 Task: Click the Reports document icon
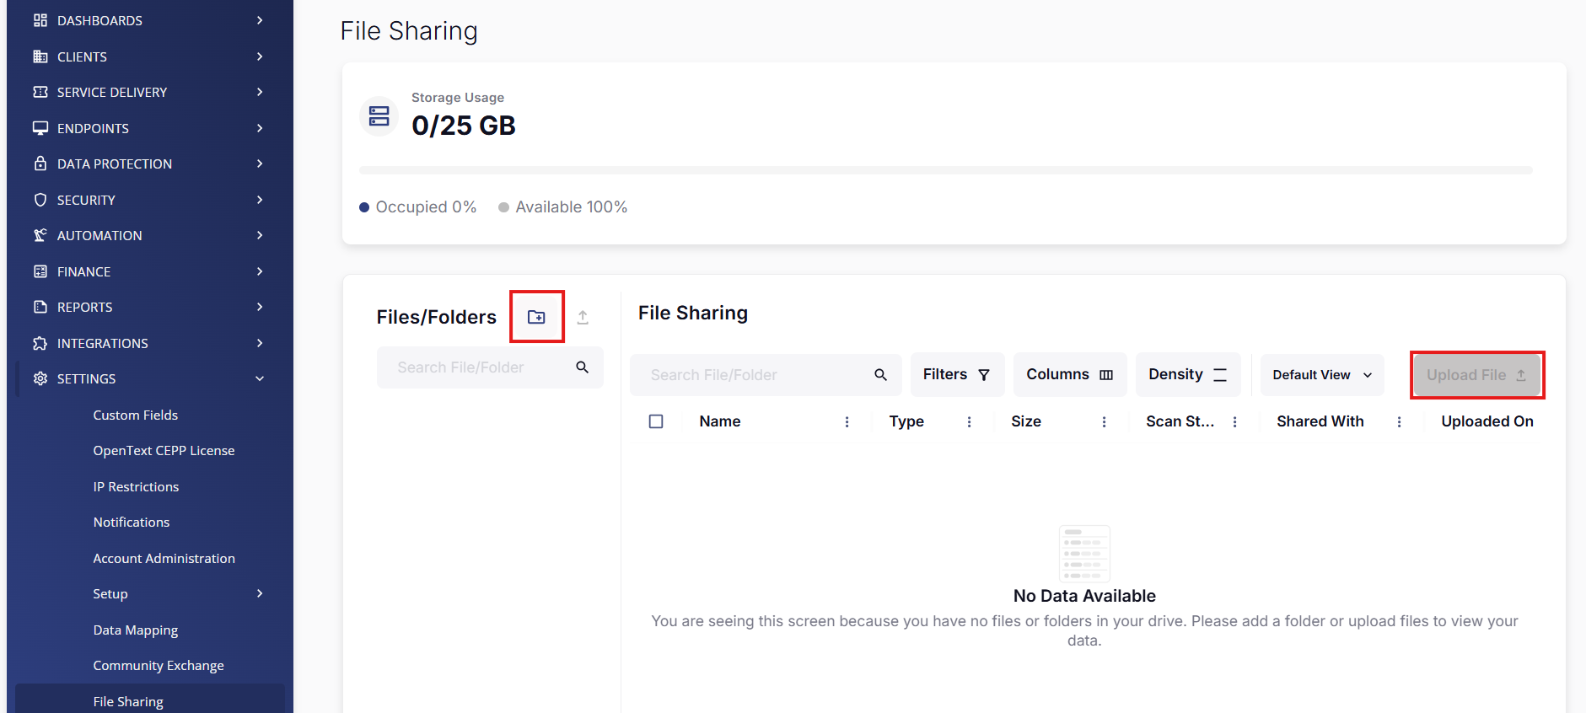point(40,307)
